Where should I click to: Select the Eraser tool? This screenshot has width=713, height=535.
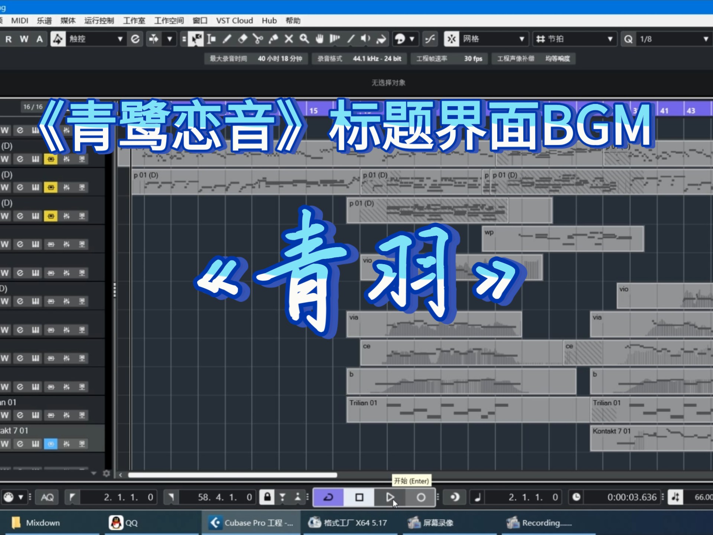[x=242, y=39]
